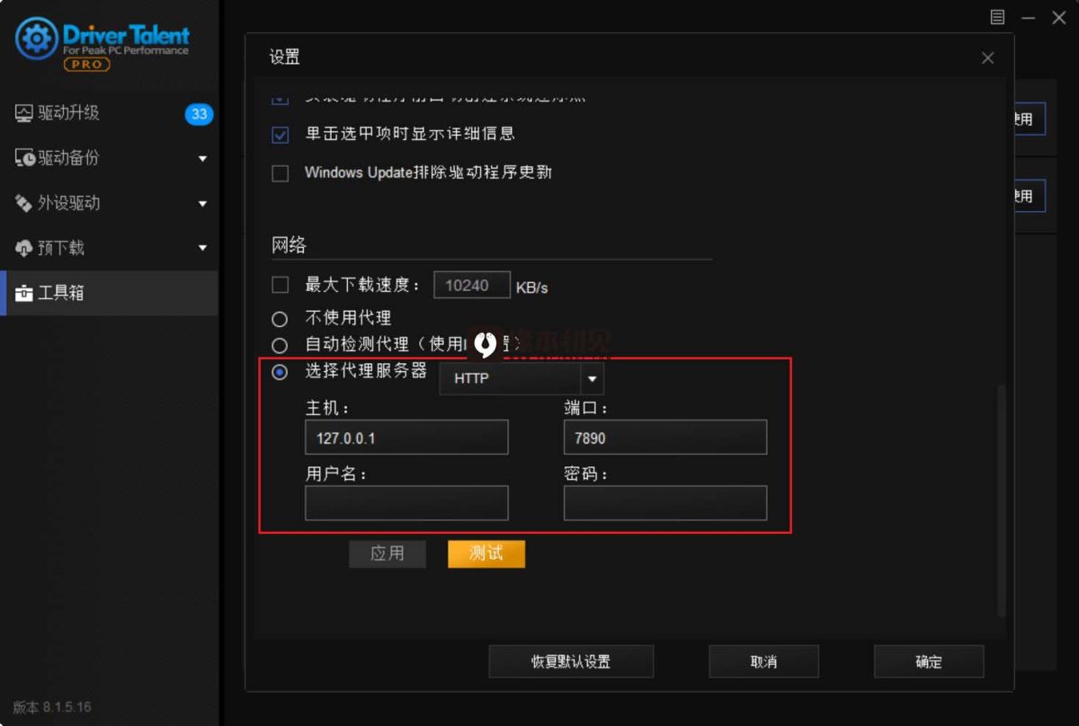Open the HTTP proxy type dropdown
Image resolution: width=1079 pixels, height=726 pixels.
pyautogui.click(x=522, y=378)
